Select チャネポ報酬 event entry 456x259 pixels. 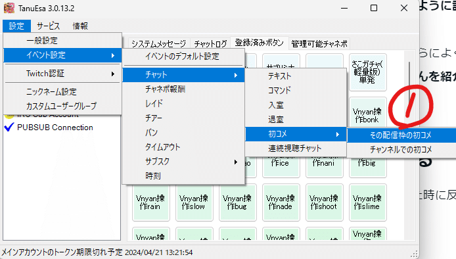point(183,89)
